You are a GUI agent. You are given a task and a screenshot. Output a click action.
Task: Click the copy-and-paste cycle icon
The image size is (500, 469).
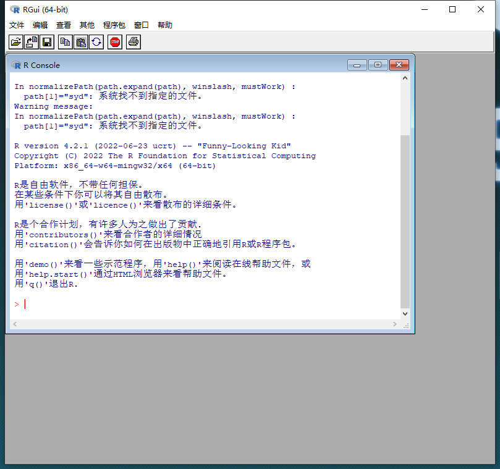tap(96, 42)
